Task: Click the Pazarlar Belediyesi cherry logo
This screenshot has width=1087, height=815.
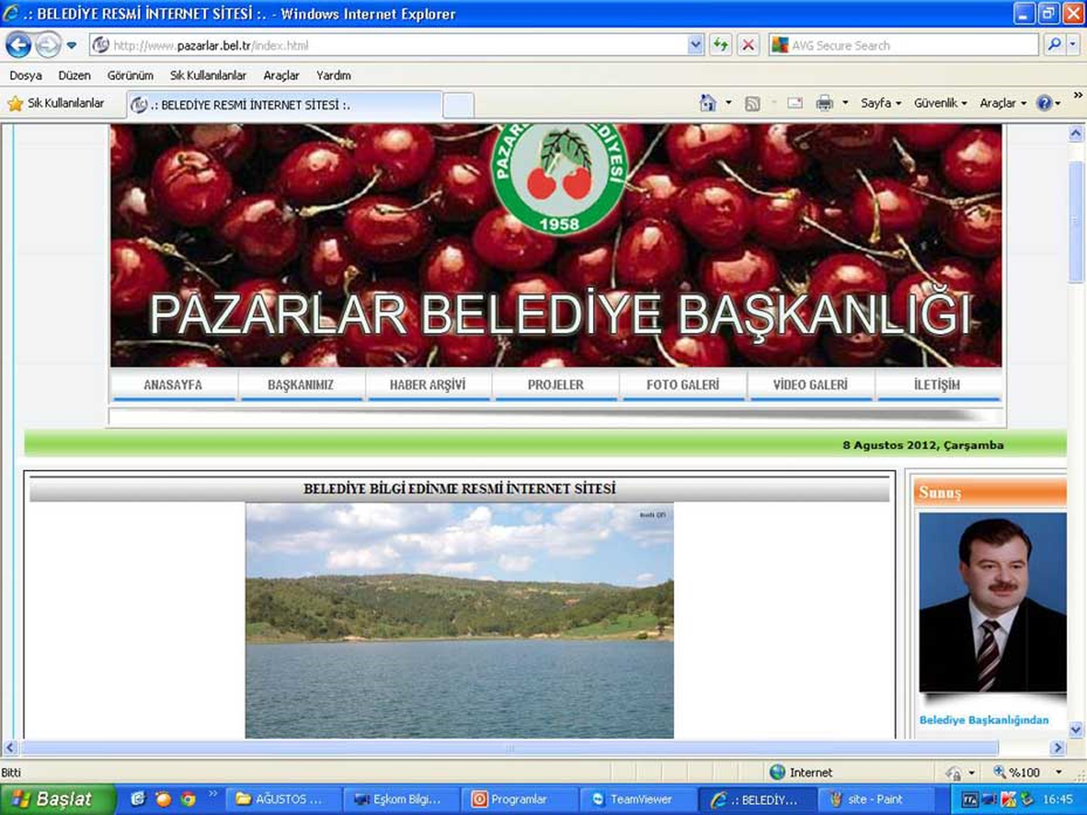Action: click(x=559, y=180)
